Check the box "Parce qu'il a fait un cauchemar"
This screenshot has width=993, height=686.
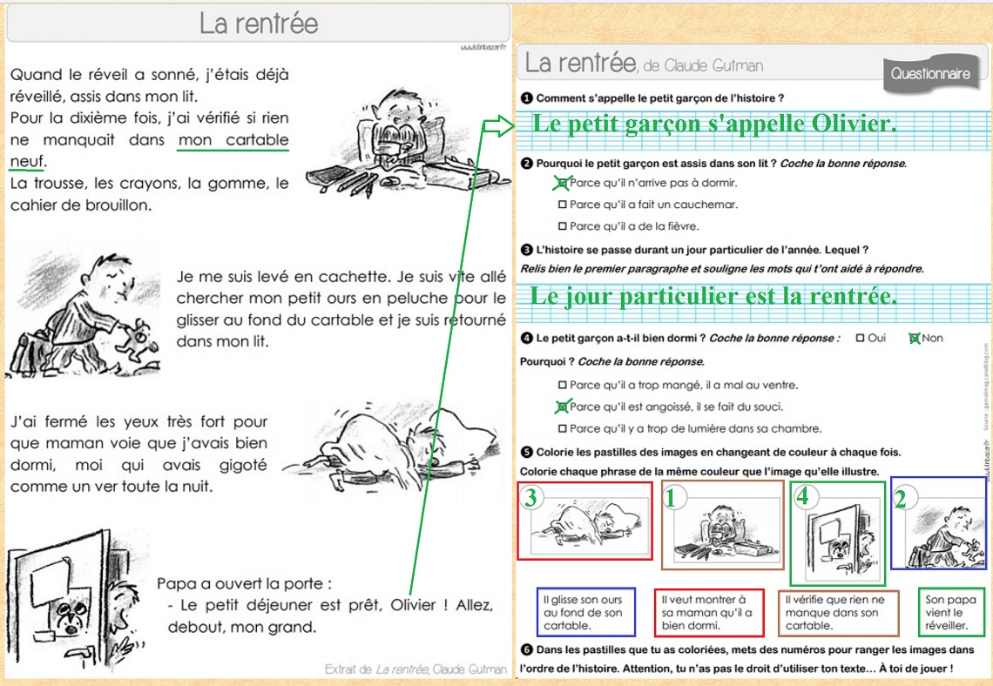(x=562, y=205)
